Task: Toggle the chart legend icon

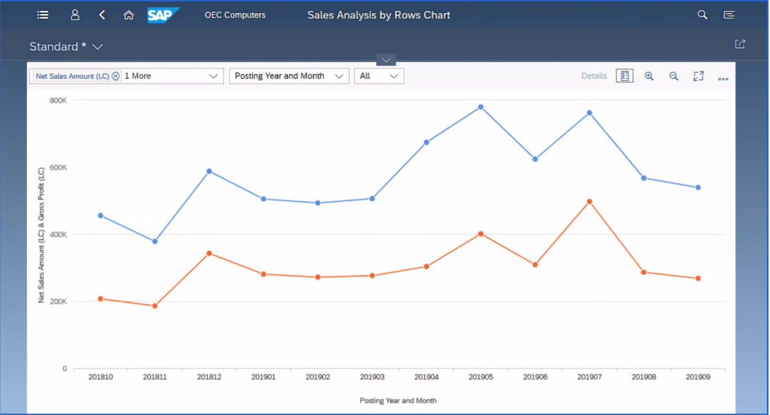Action: 625,76
